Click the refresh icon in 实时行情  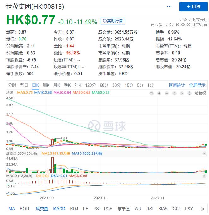pyautogui.click(x=104, y=21)
